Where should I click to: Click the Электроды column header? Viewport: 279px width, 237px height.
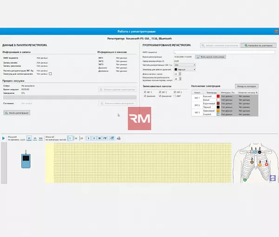point(212,92)
